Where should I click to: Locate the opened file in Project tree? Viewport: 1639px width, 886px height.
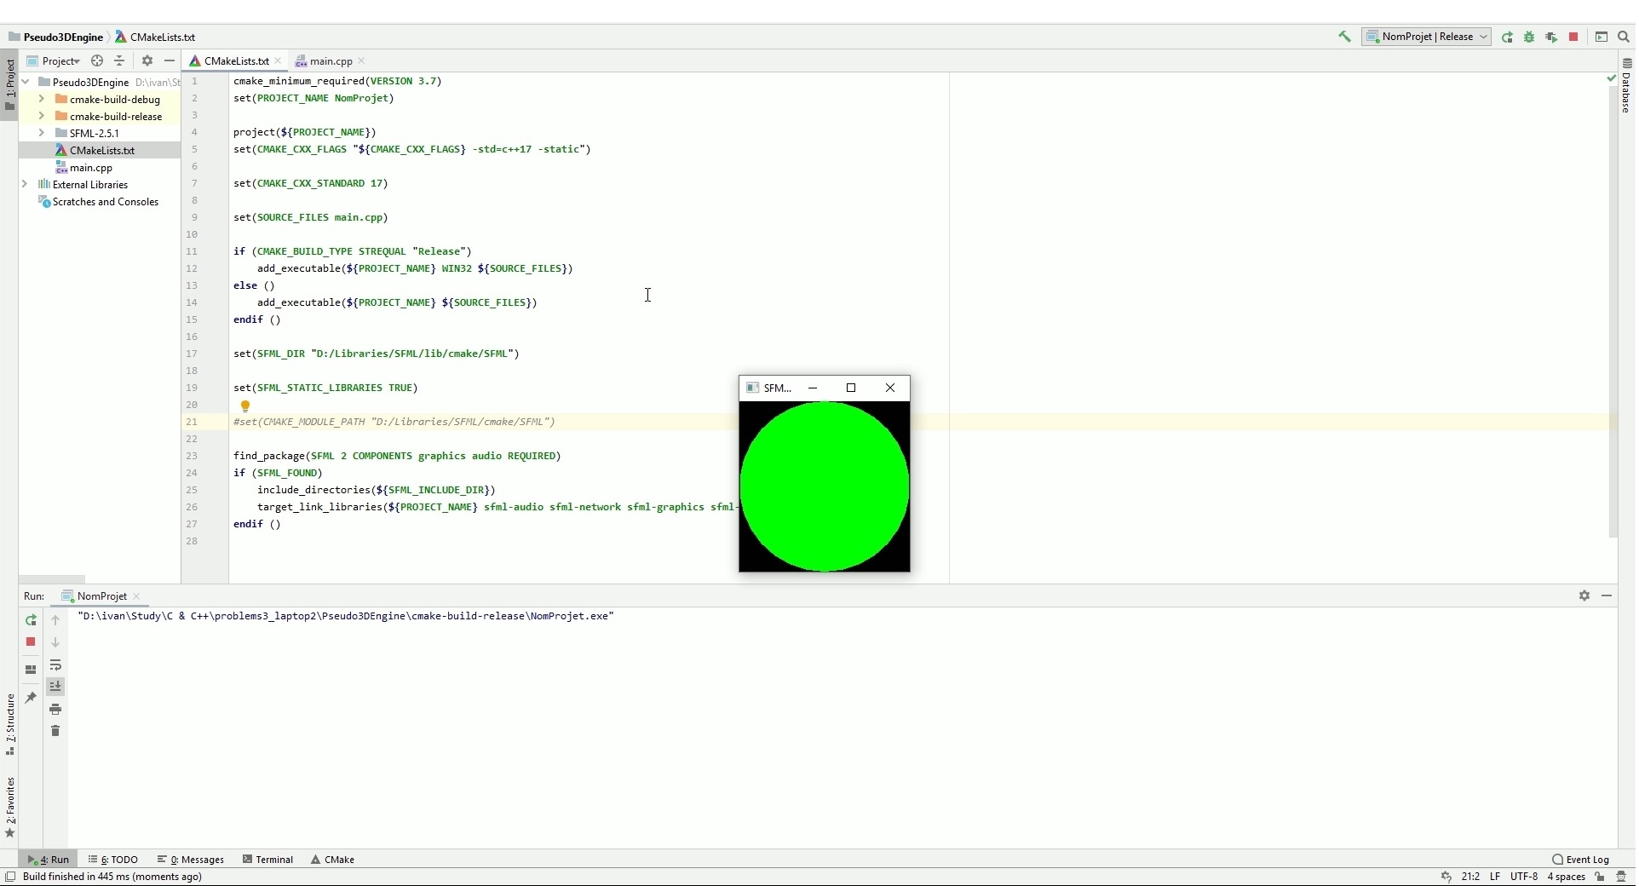97,60
